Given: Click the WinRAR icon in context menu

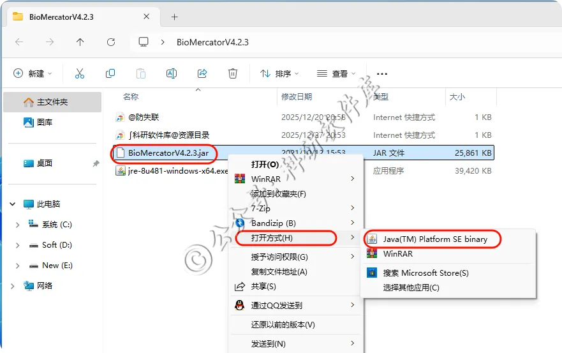Looking at the screenshot, I should pos(240,179).
